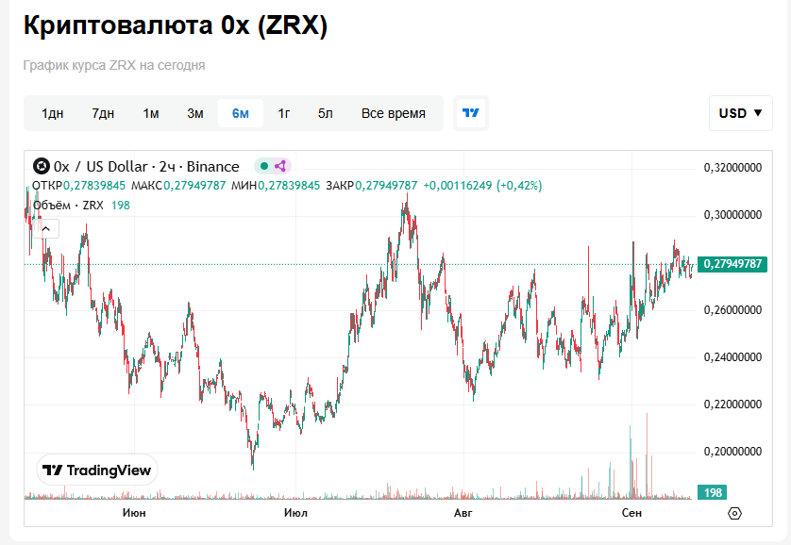Click the volume value tag 198
The image size is (791, 545).
713,492
